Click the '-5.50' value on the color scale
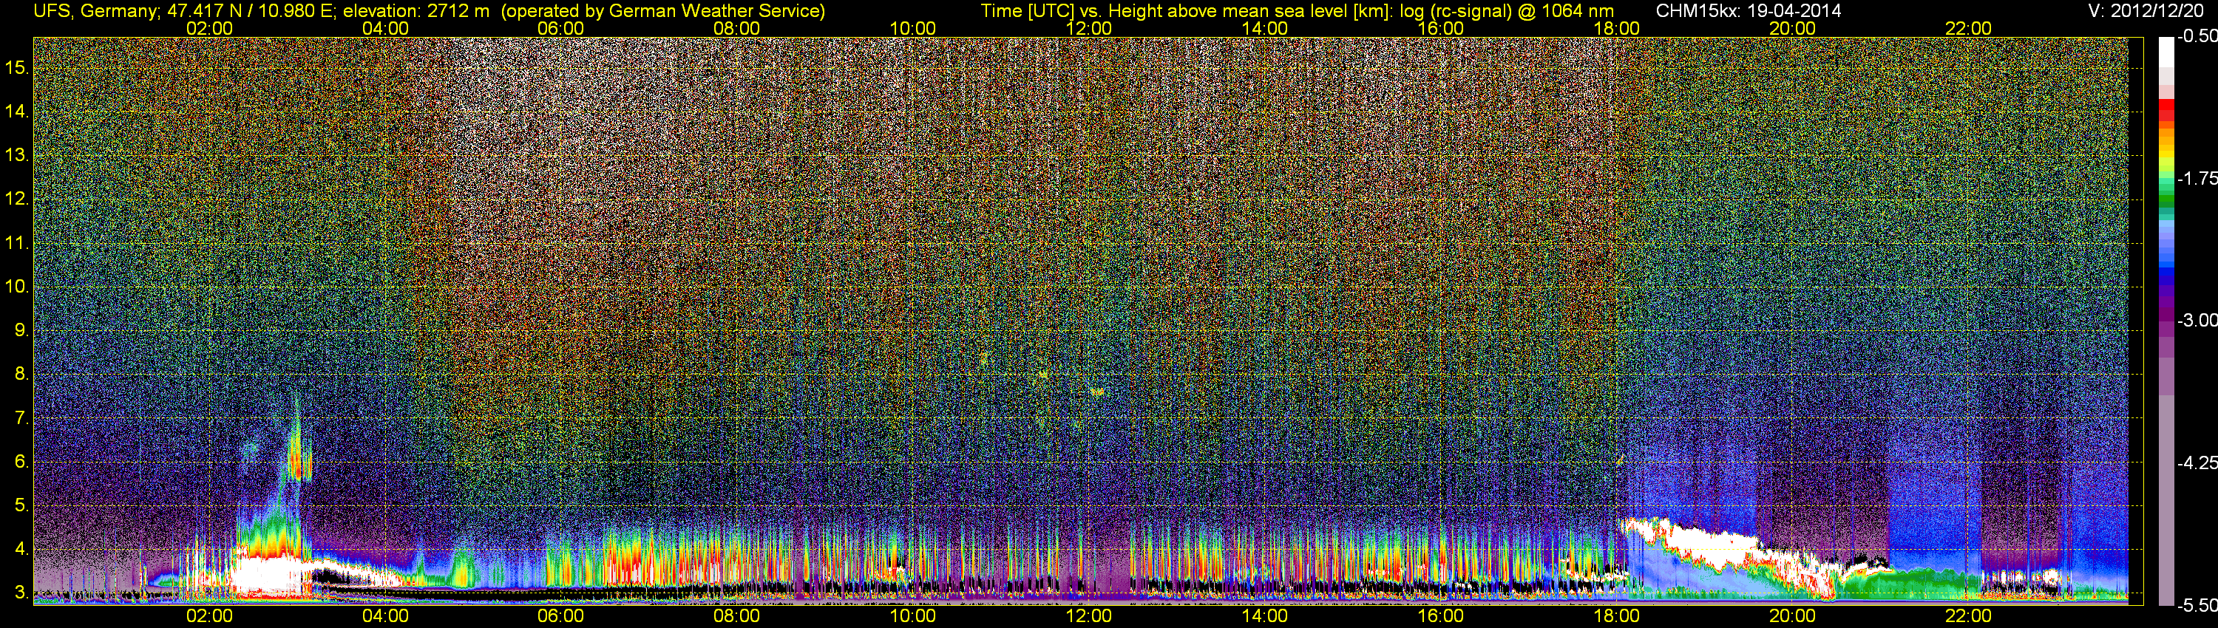This screenshot has width=2218, height=628. (x=2197, y=606)
